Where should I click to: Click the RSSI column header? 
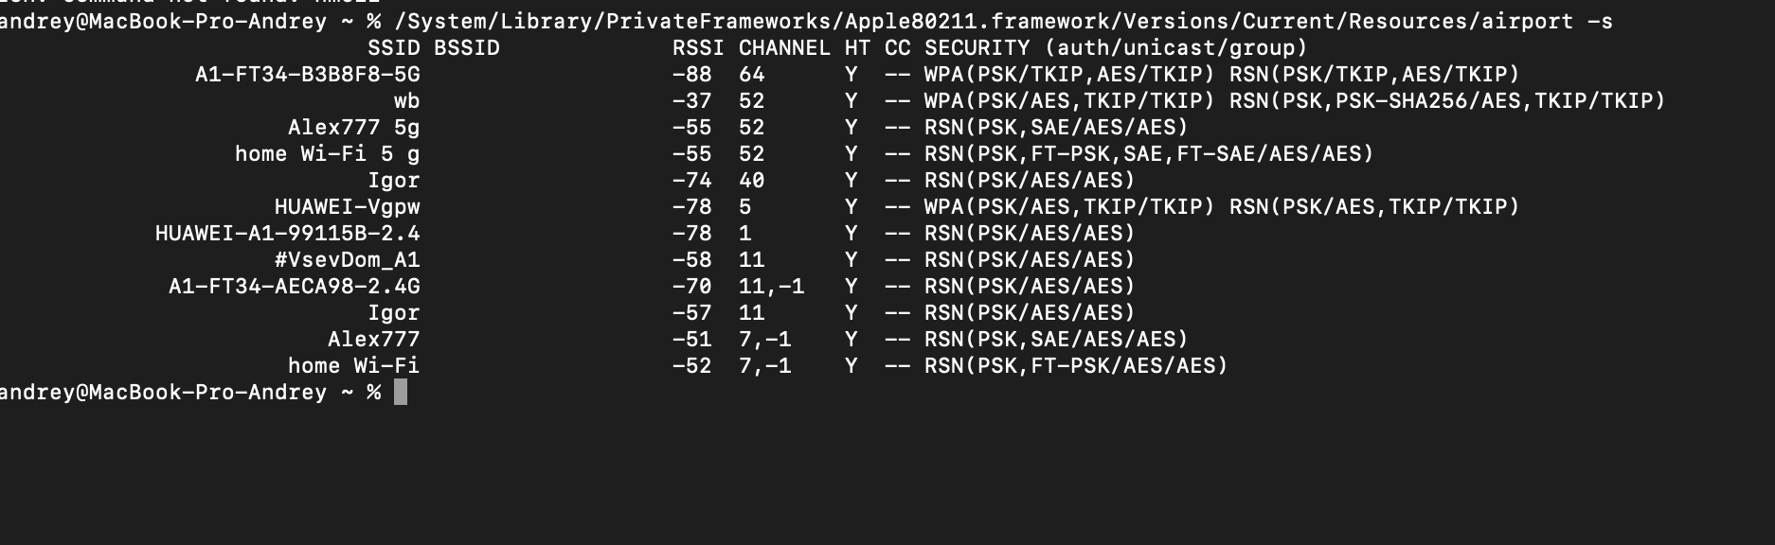699,48
